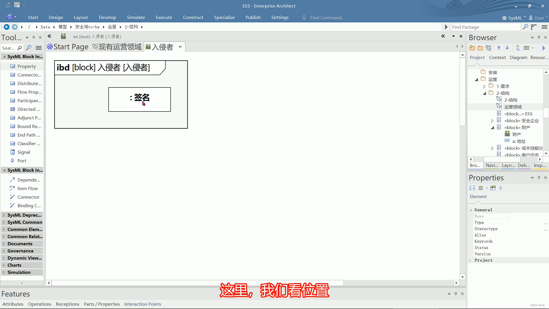Click the back navigation arrow

click(6, 27)
